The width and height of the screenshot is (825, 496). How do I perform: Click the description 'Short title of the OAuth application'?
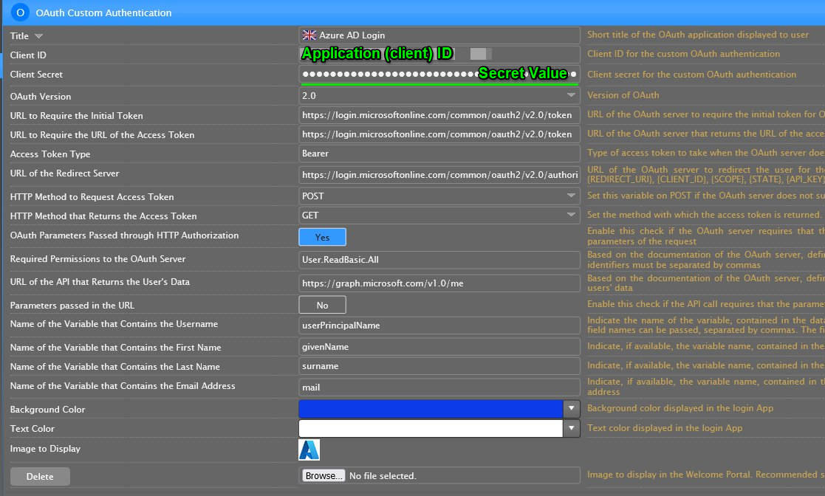coord(698,35)
